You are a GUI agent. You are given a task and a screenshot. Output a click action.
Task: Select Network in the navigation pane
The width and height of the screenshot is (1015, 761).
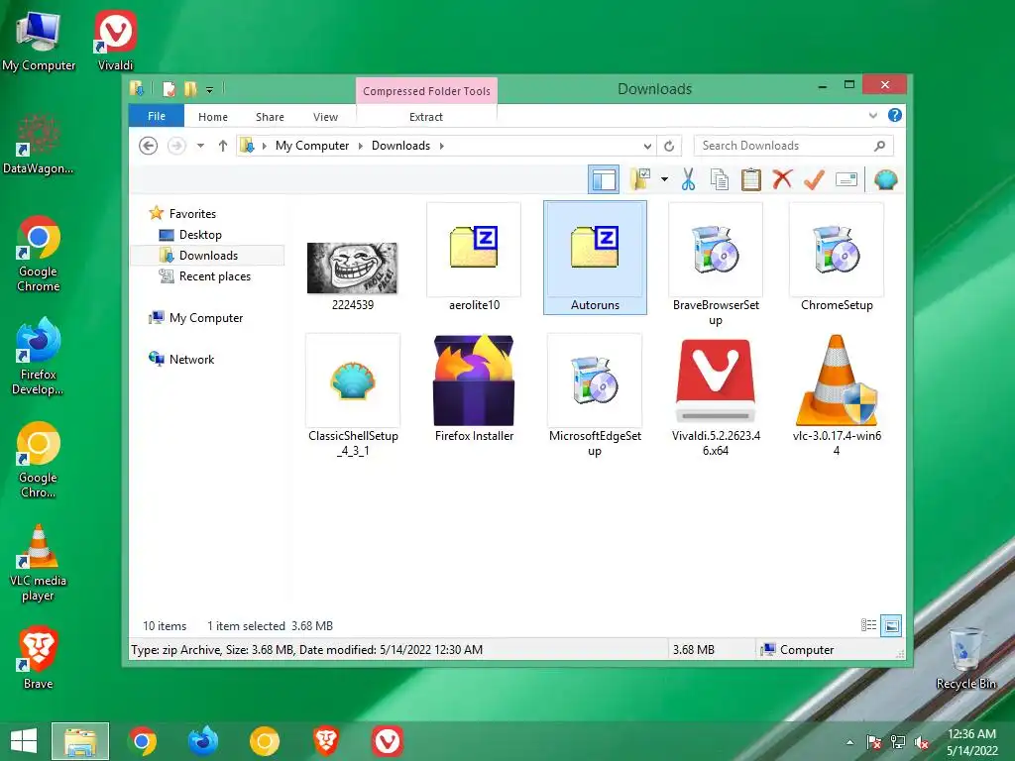[191, 359]
